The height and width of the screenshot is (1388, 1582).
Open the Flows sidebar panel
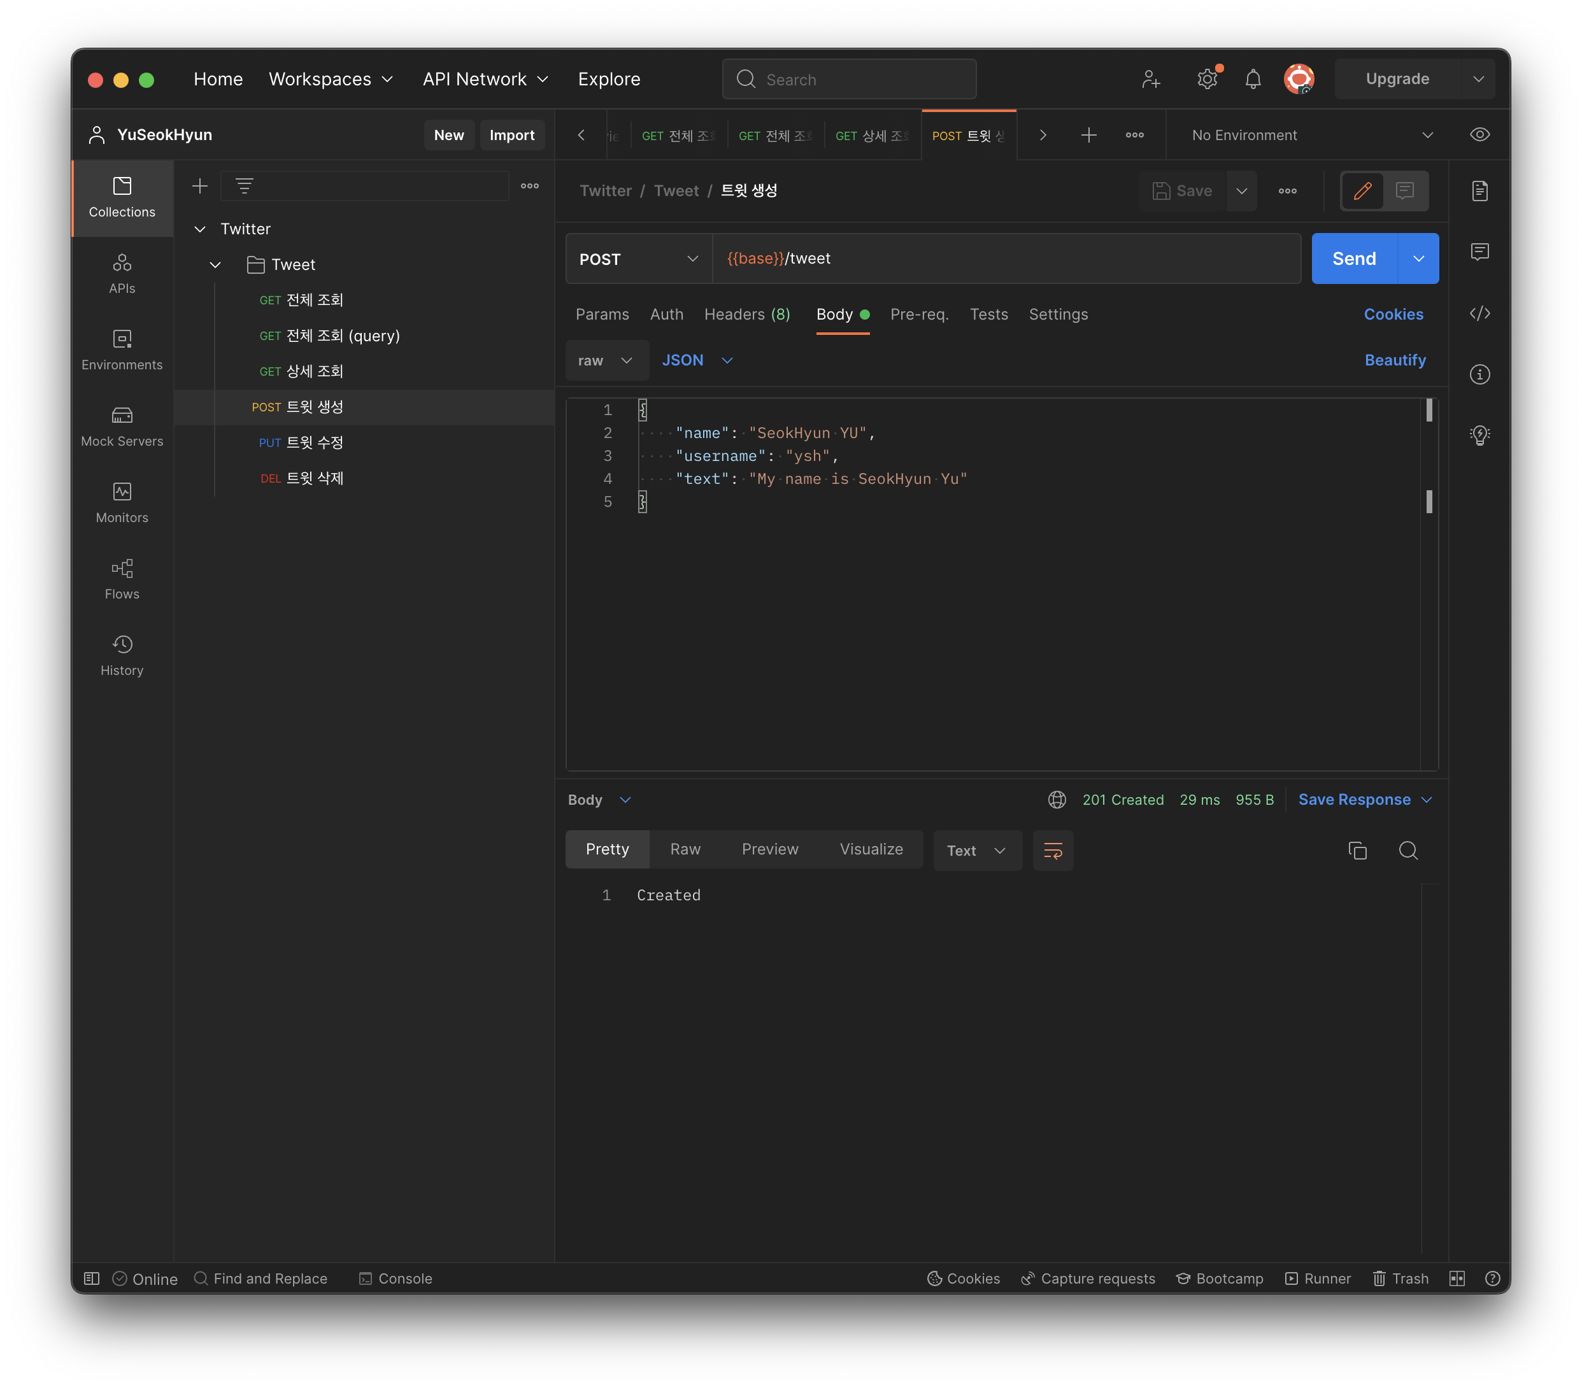tap(122, 579)
